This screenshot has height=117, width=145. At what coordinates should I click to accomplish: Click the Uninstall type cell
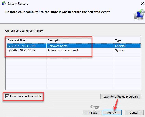pos(121,46)
